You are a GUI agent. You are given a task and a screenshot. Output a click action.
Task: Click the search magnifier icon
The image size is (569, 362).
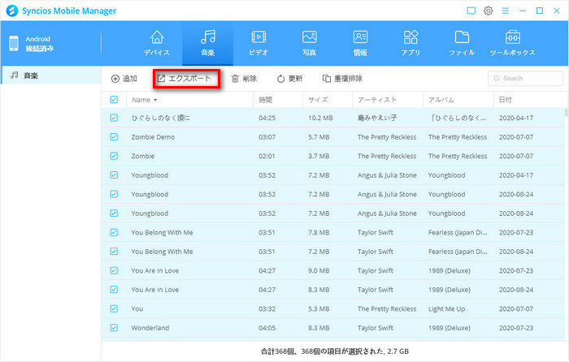[497, 78]
